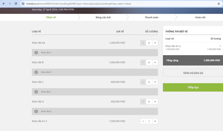Click the 1,000,000 VND price
Image resolution: width=223 pixels, height=131 pixels.
(x=117, y=62)
